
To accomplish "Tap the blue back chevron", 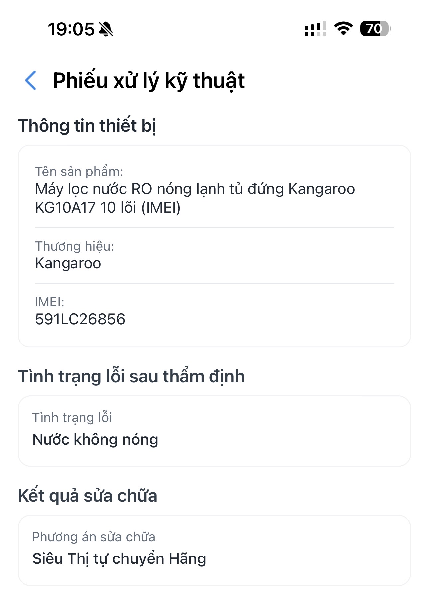I will [x=31, y=81].
